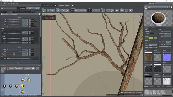The image size is (173, 97).
Task: Click the third Scene toolbar icon
Action: click(67, 11)
